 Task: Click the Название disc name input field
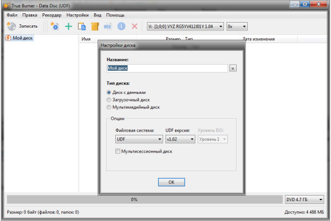[x=167, y=69]
